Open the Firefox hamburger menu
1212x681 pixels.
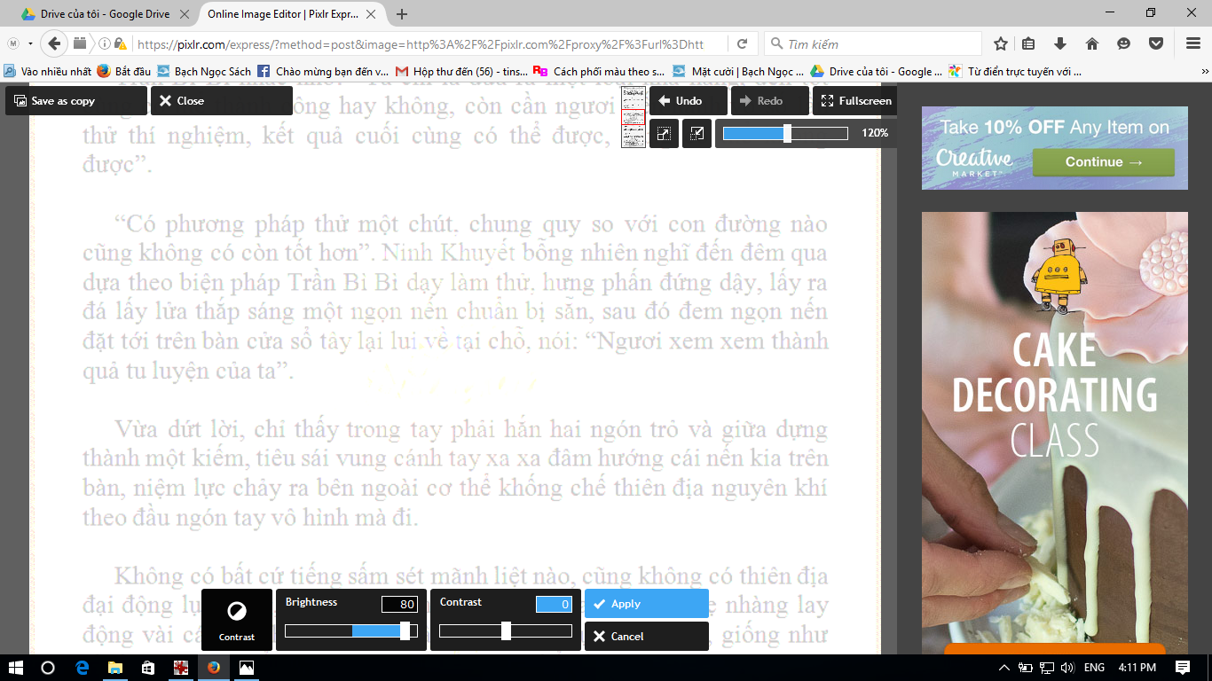[x=1193, y=44]
